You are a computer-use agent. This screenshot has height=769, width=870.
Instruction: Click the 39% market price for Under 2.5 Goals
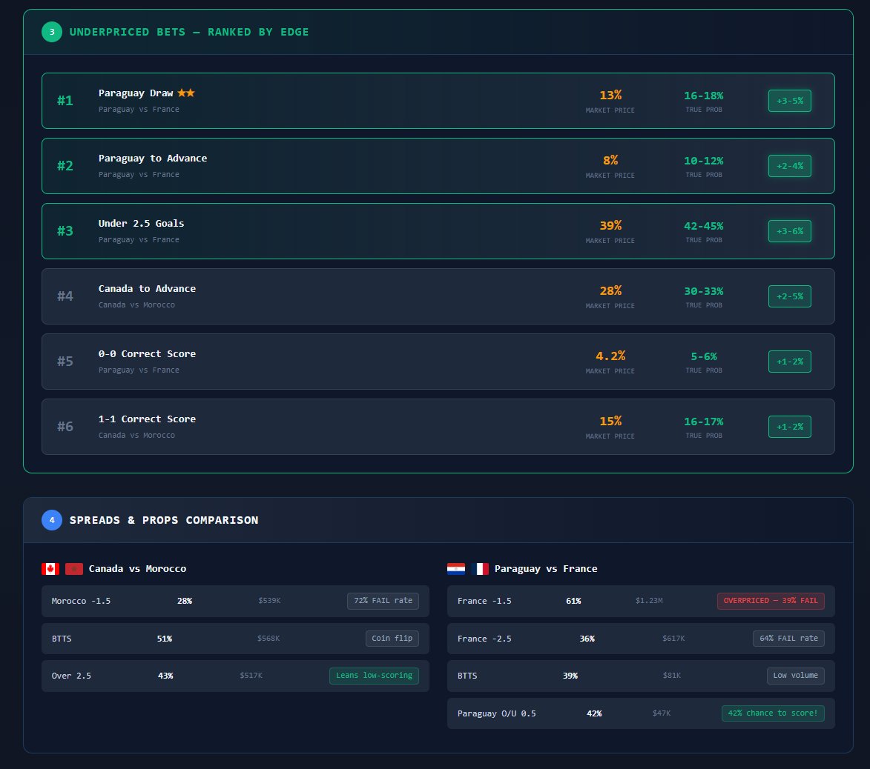tap(610, 225)
